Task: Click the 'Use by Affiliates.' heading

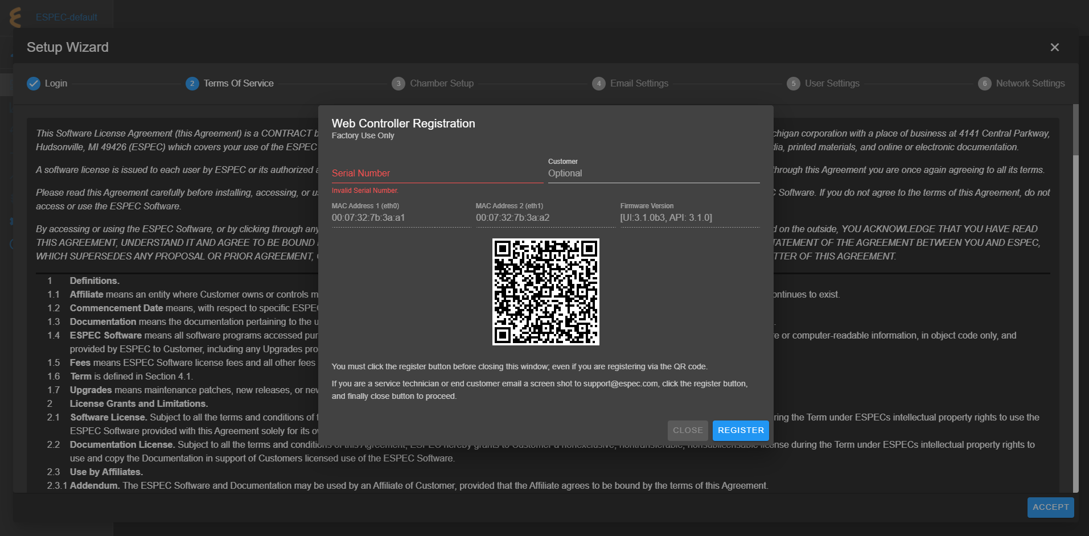Action: coord(106,472)
